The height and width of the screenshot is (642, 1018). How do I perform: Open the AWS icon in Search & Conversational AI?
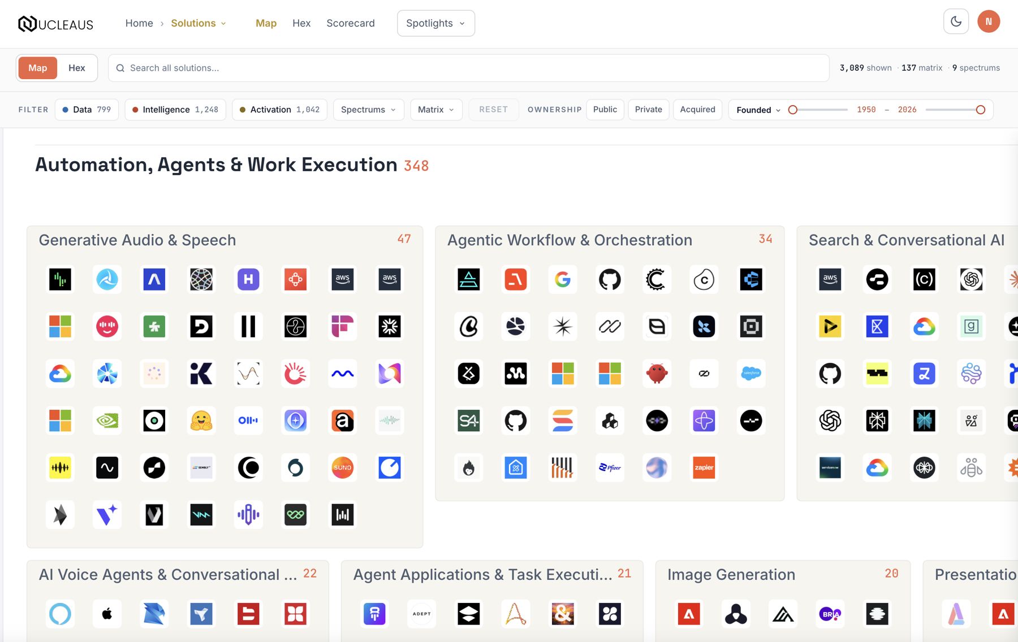(x=830, y=279)
